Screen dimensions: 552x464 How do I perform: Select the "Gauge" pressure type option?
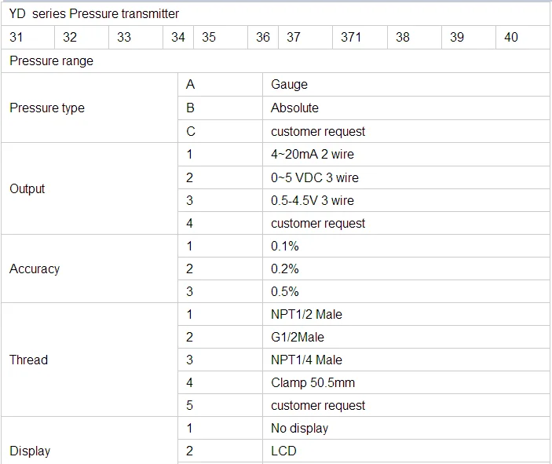pyautogui.click(x=289, y=85)
